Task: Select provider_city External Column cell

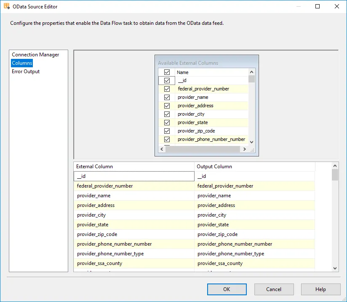Action: point(134,215)
